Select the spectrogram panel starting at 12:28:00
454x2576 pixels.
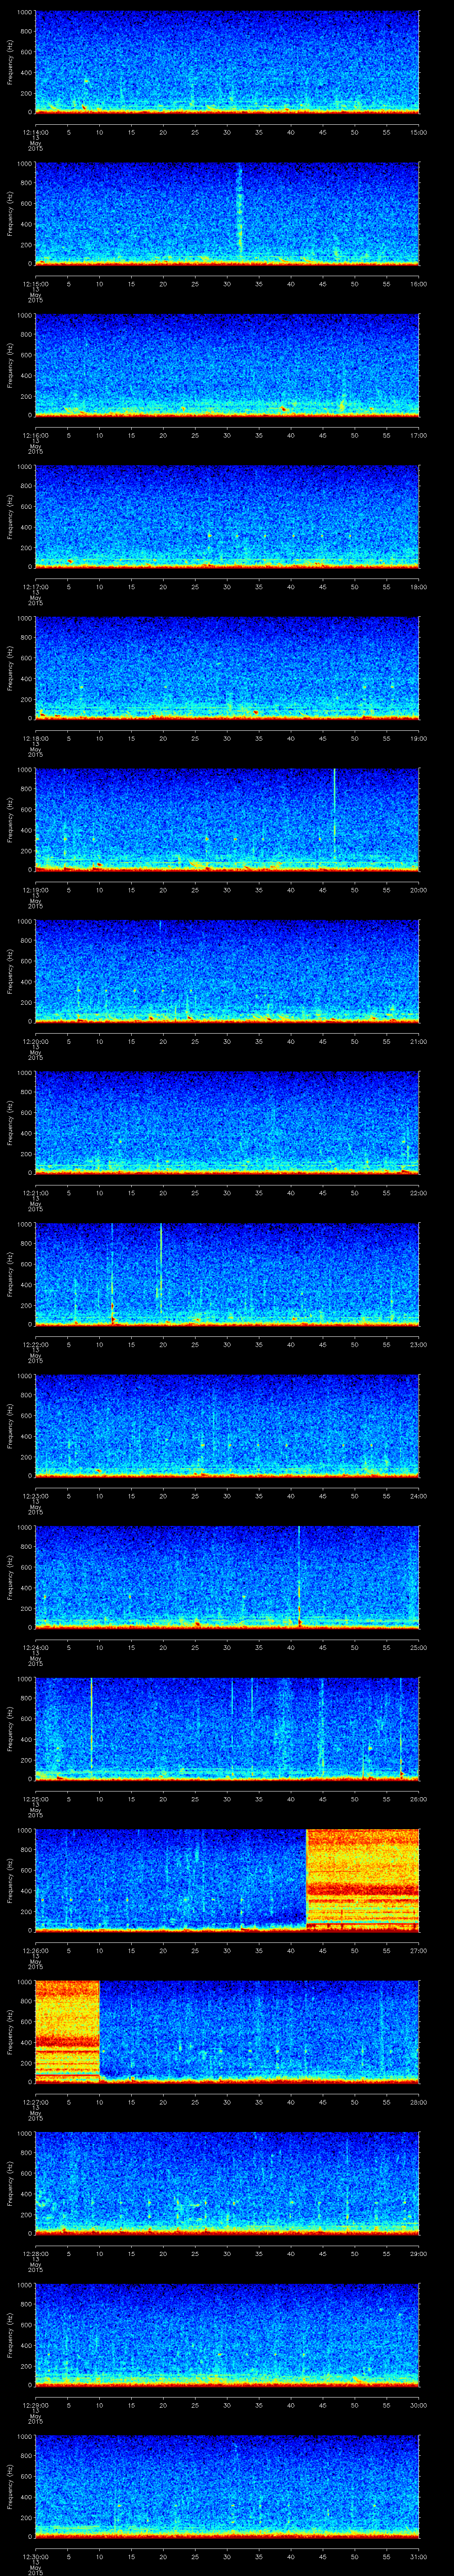(x=227, y=2183)
